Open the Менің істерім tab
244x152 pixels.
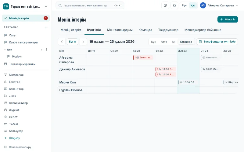click(x=71, y=30)
